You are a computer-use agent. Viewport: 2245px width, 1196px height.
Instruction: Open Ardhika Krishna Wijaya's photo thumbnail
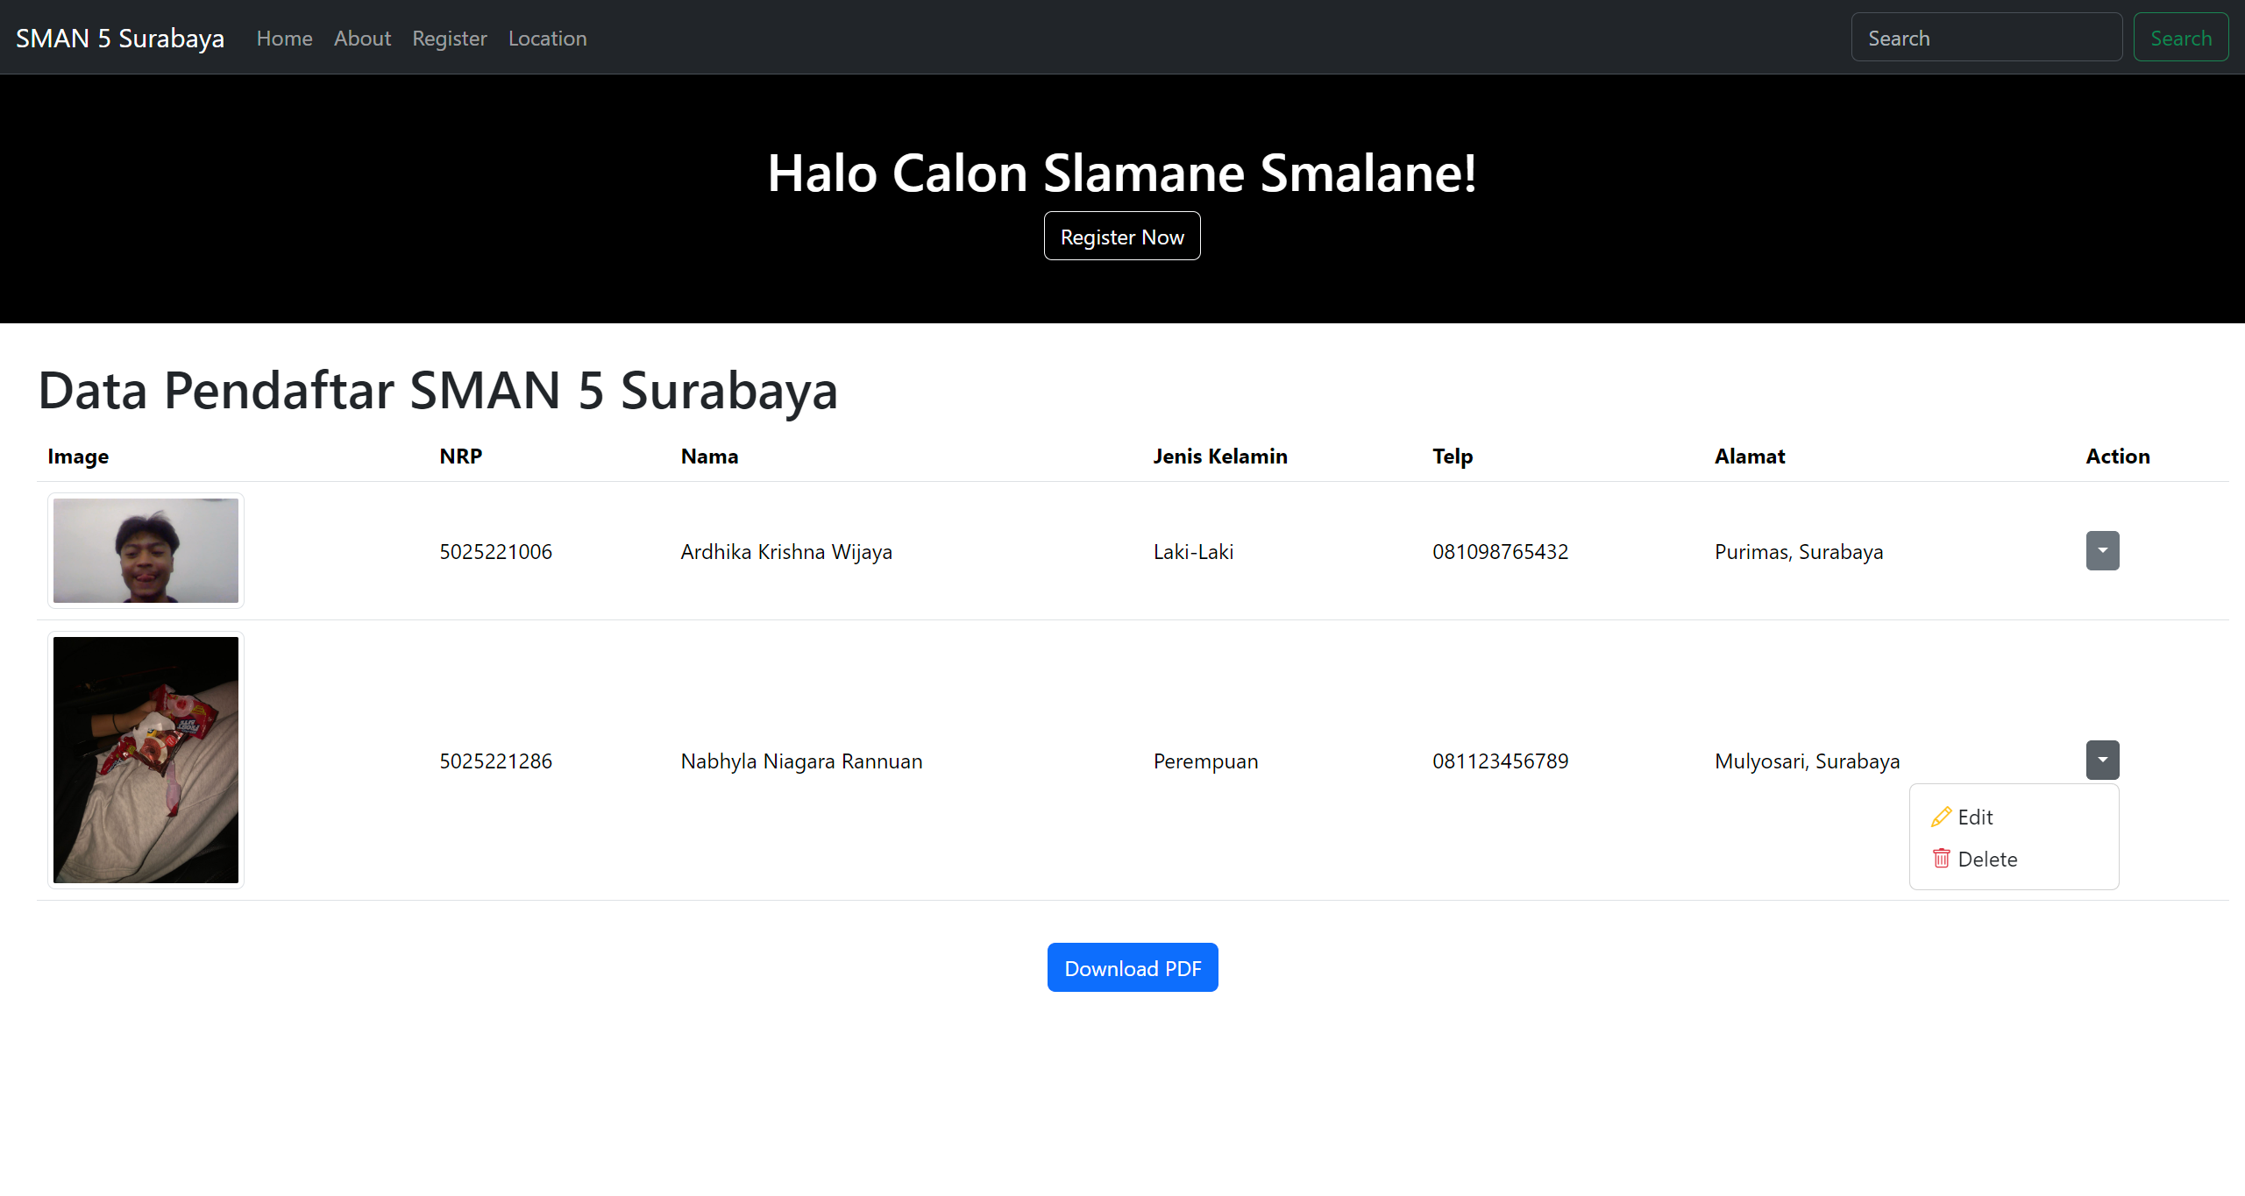[x=146, y=550]
